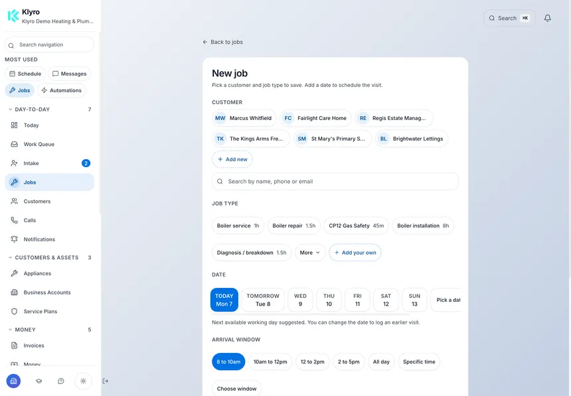Select Thu 10 date
Viewport: 571px width, 396px height.
(x=329, y=300)
